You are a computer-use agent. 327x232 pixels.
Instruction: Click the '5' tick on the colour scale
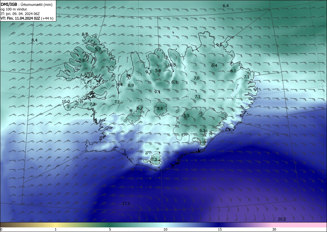coord(110,229)
